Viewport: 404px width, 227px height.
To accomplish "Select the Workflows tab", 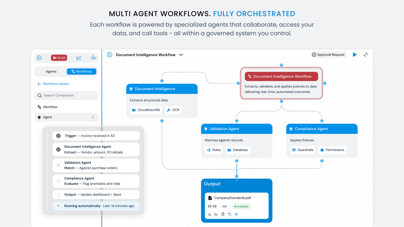I will (81, 72).
